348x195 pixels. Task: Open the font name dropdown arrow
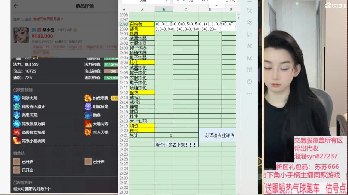(x=166, y=1)
